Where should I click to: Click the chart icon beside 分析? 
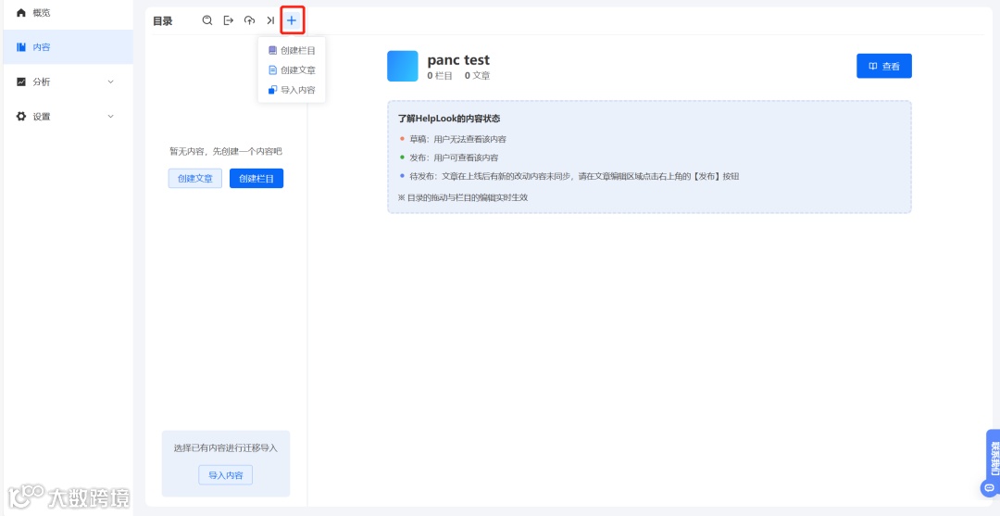point(21,82)
